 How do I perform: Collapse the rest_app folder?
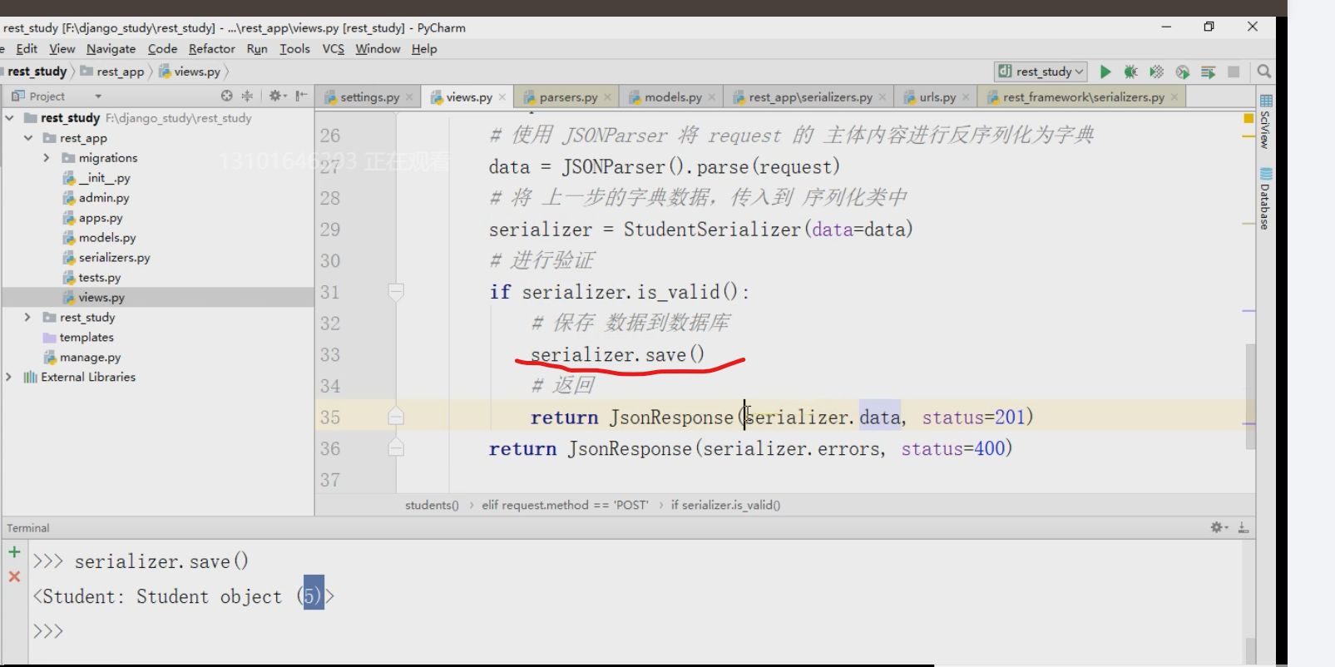point(29,138)
